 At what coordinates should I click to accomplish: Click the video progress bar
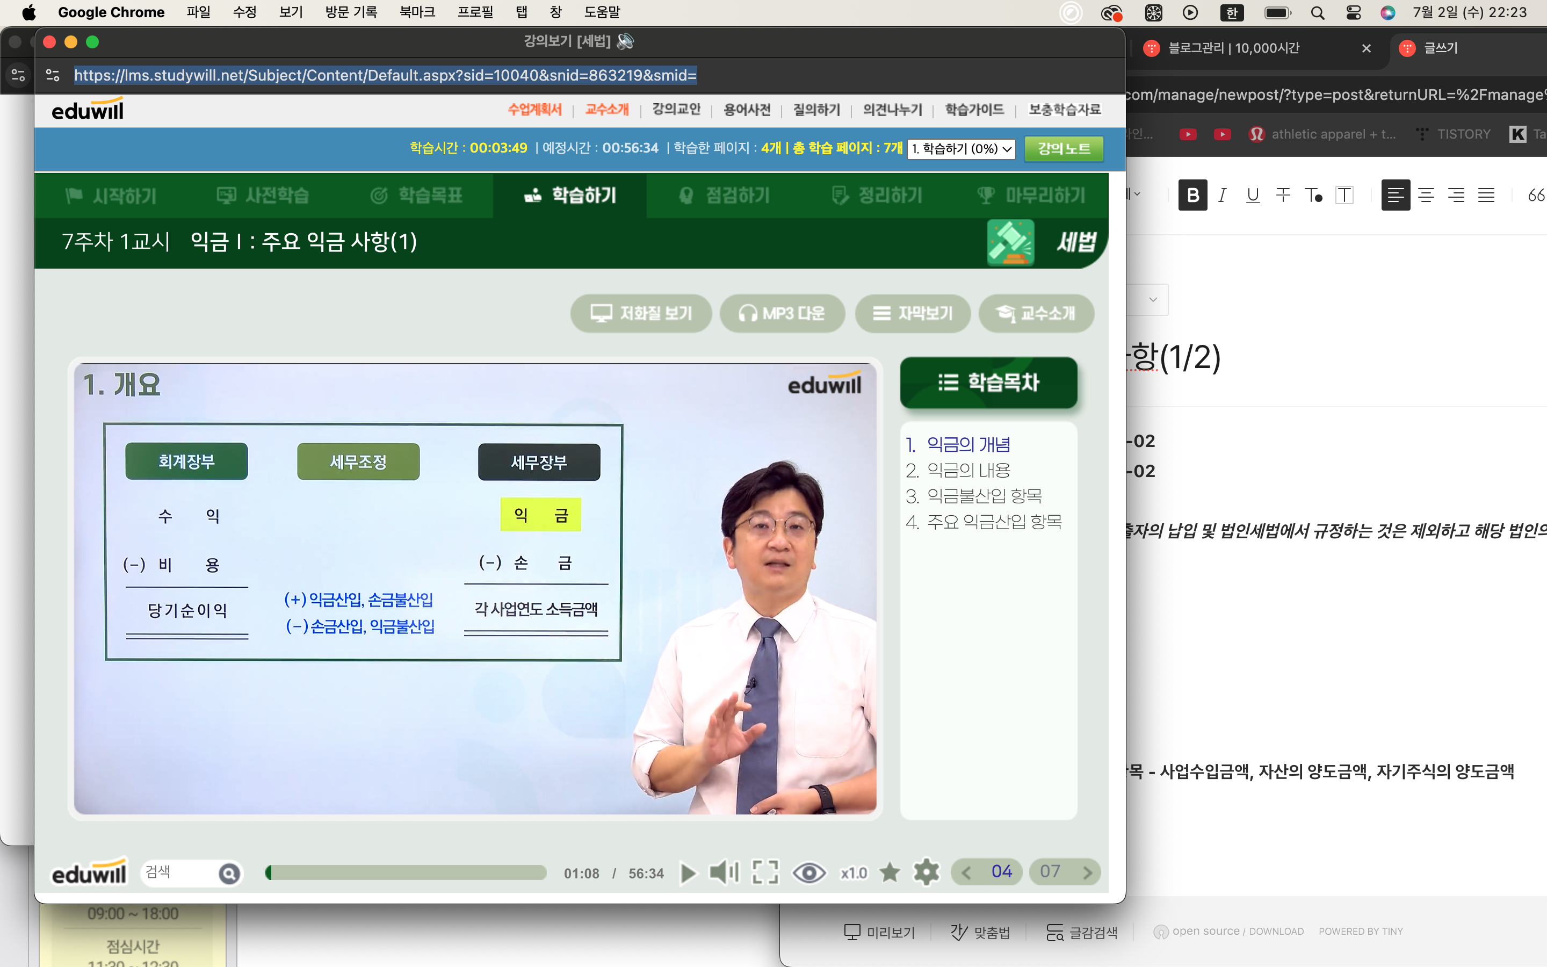406,873
